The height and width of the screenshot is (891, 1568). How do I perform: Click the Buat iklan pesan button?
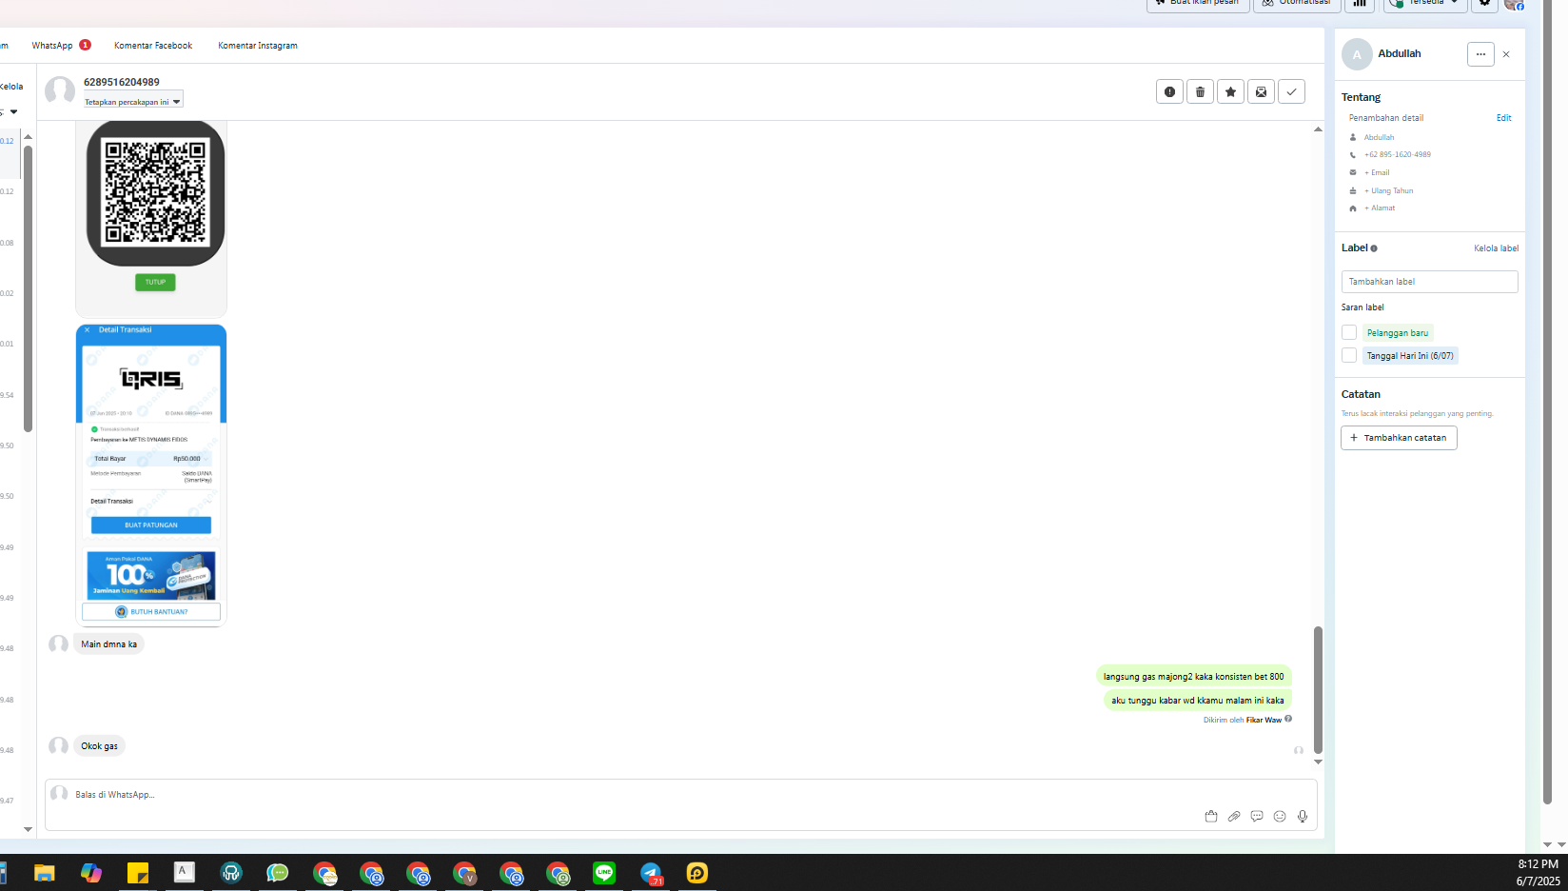(x=1198, y=4)
